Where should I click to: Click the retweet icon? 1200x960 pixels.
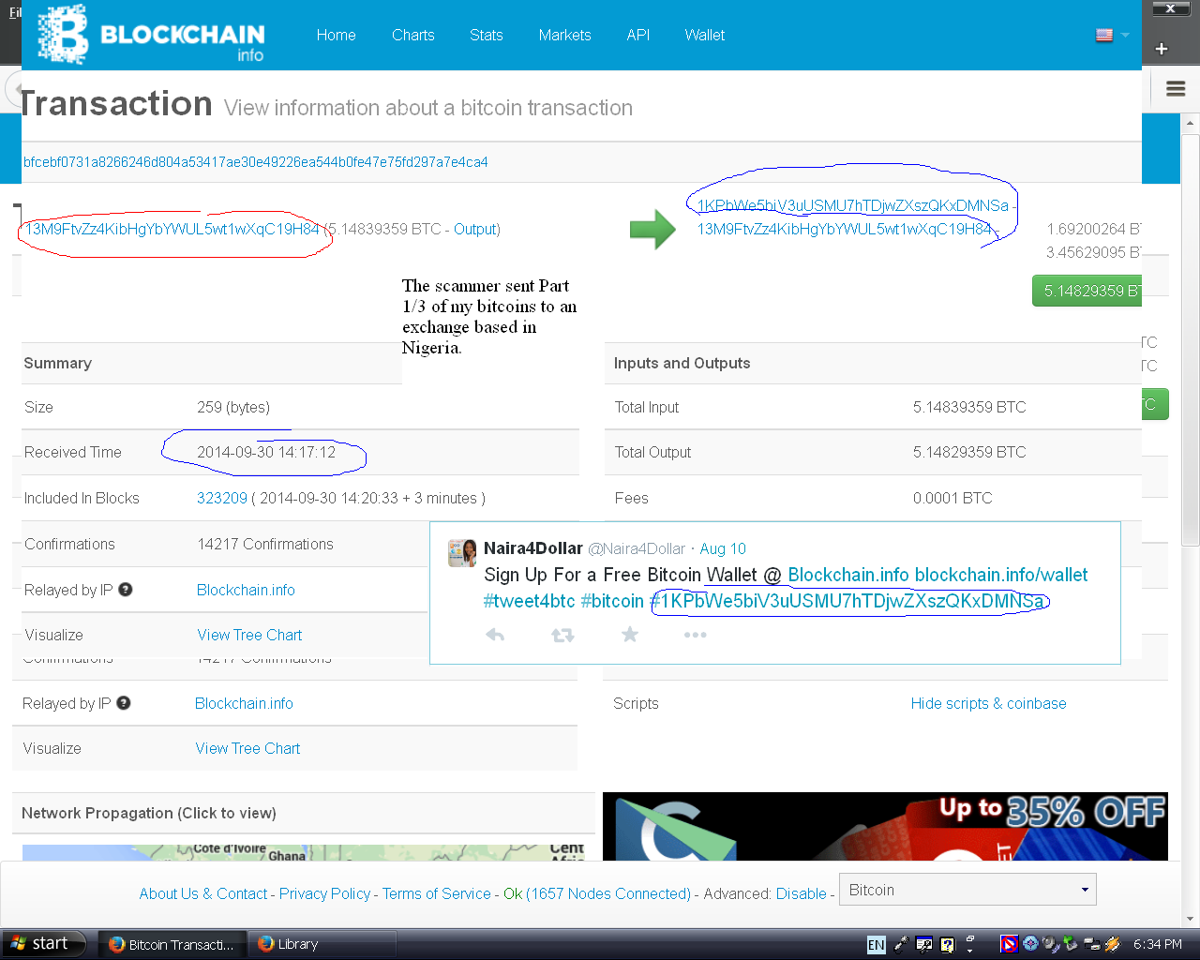pyautogui.click(x=562, y=635)
